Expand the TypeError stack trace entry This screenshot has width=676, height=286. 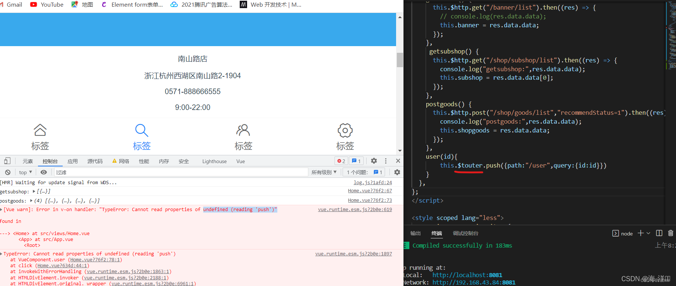point(1,254)
